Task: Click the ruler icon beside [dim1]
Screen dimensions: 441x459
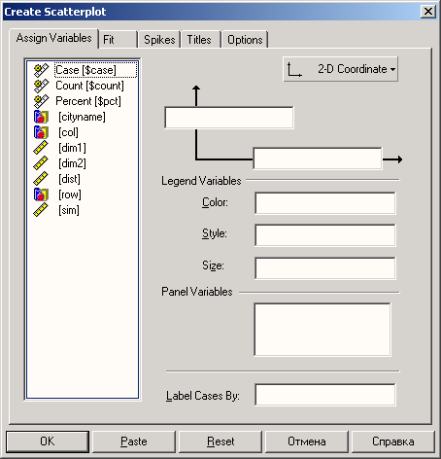Action: point(41,148)
